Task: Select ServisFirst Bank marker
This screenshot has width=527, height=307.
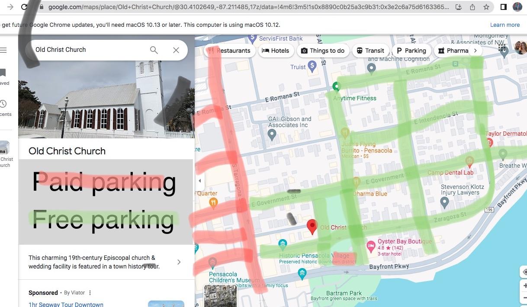Action: [x=253, y=39]
